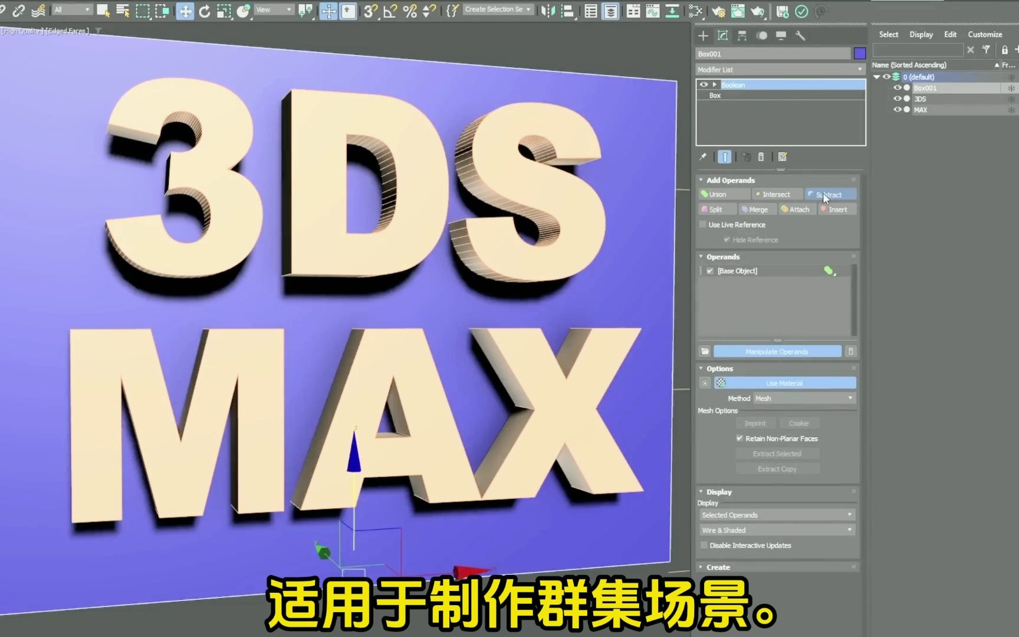Expand the Create rollout

718,567
